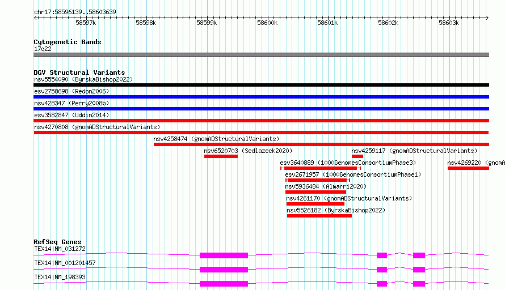Click the large exon of TEX14 NM_198393
The image size is (505, 290).
tap(224, 284)
